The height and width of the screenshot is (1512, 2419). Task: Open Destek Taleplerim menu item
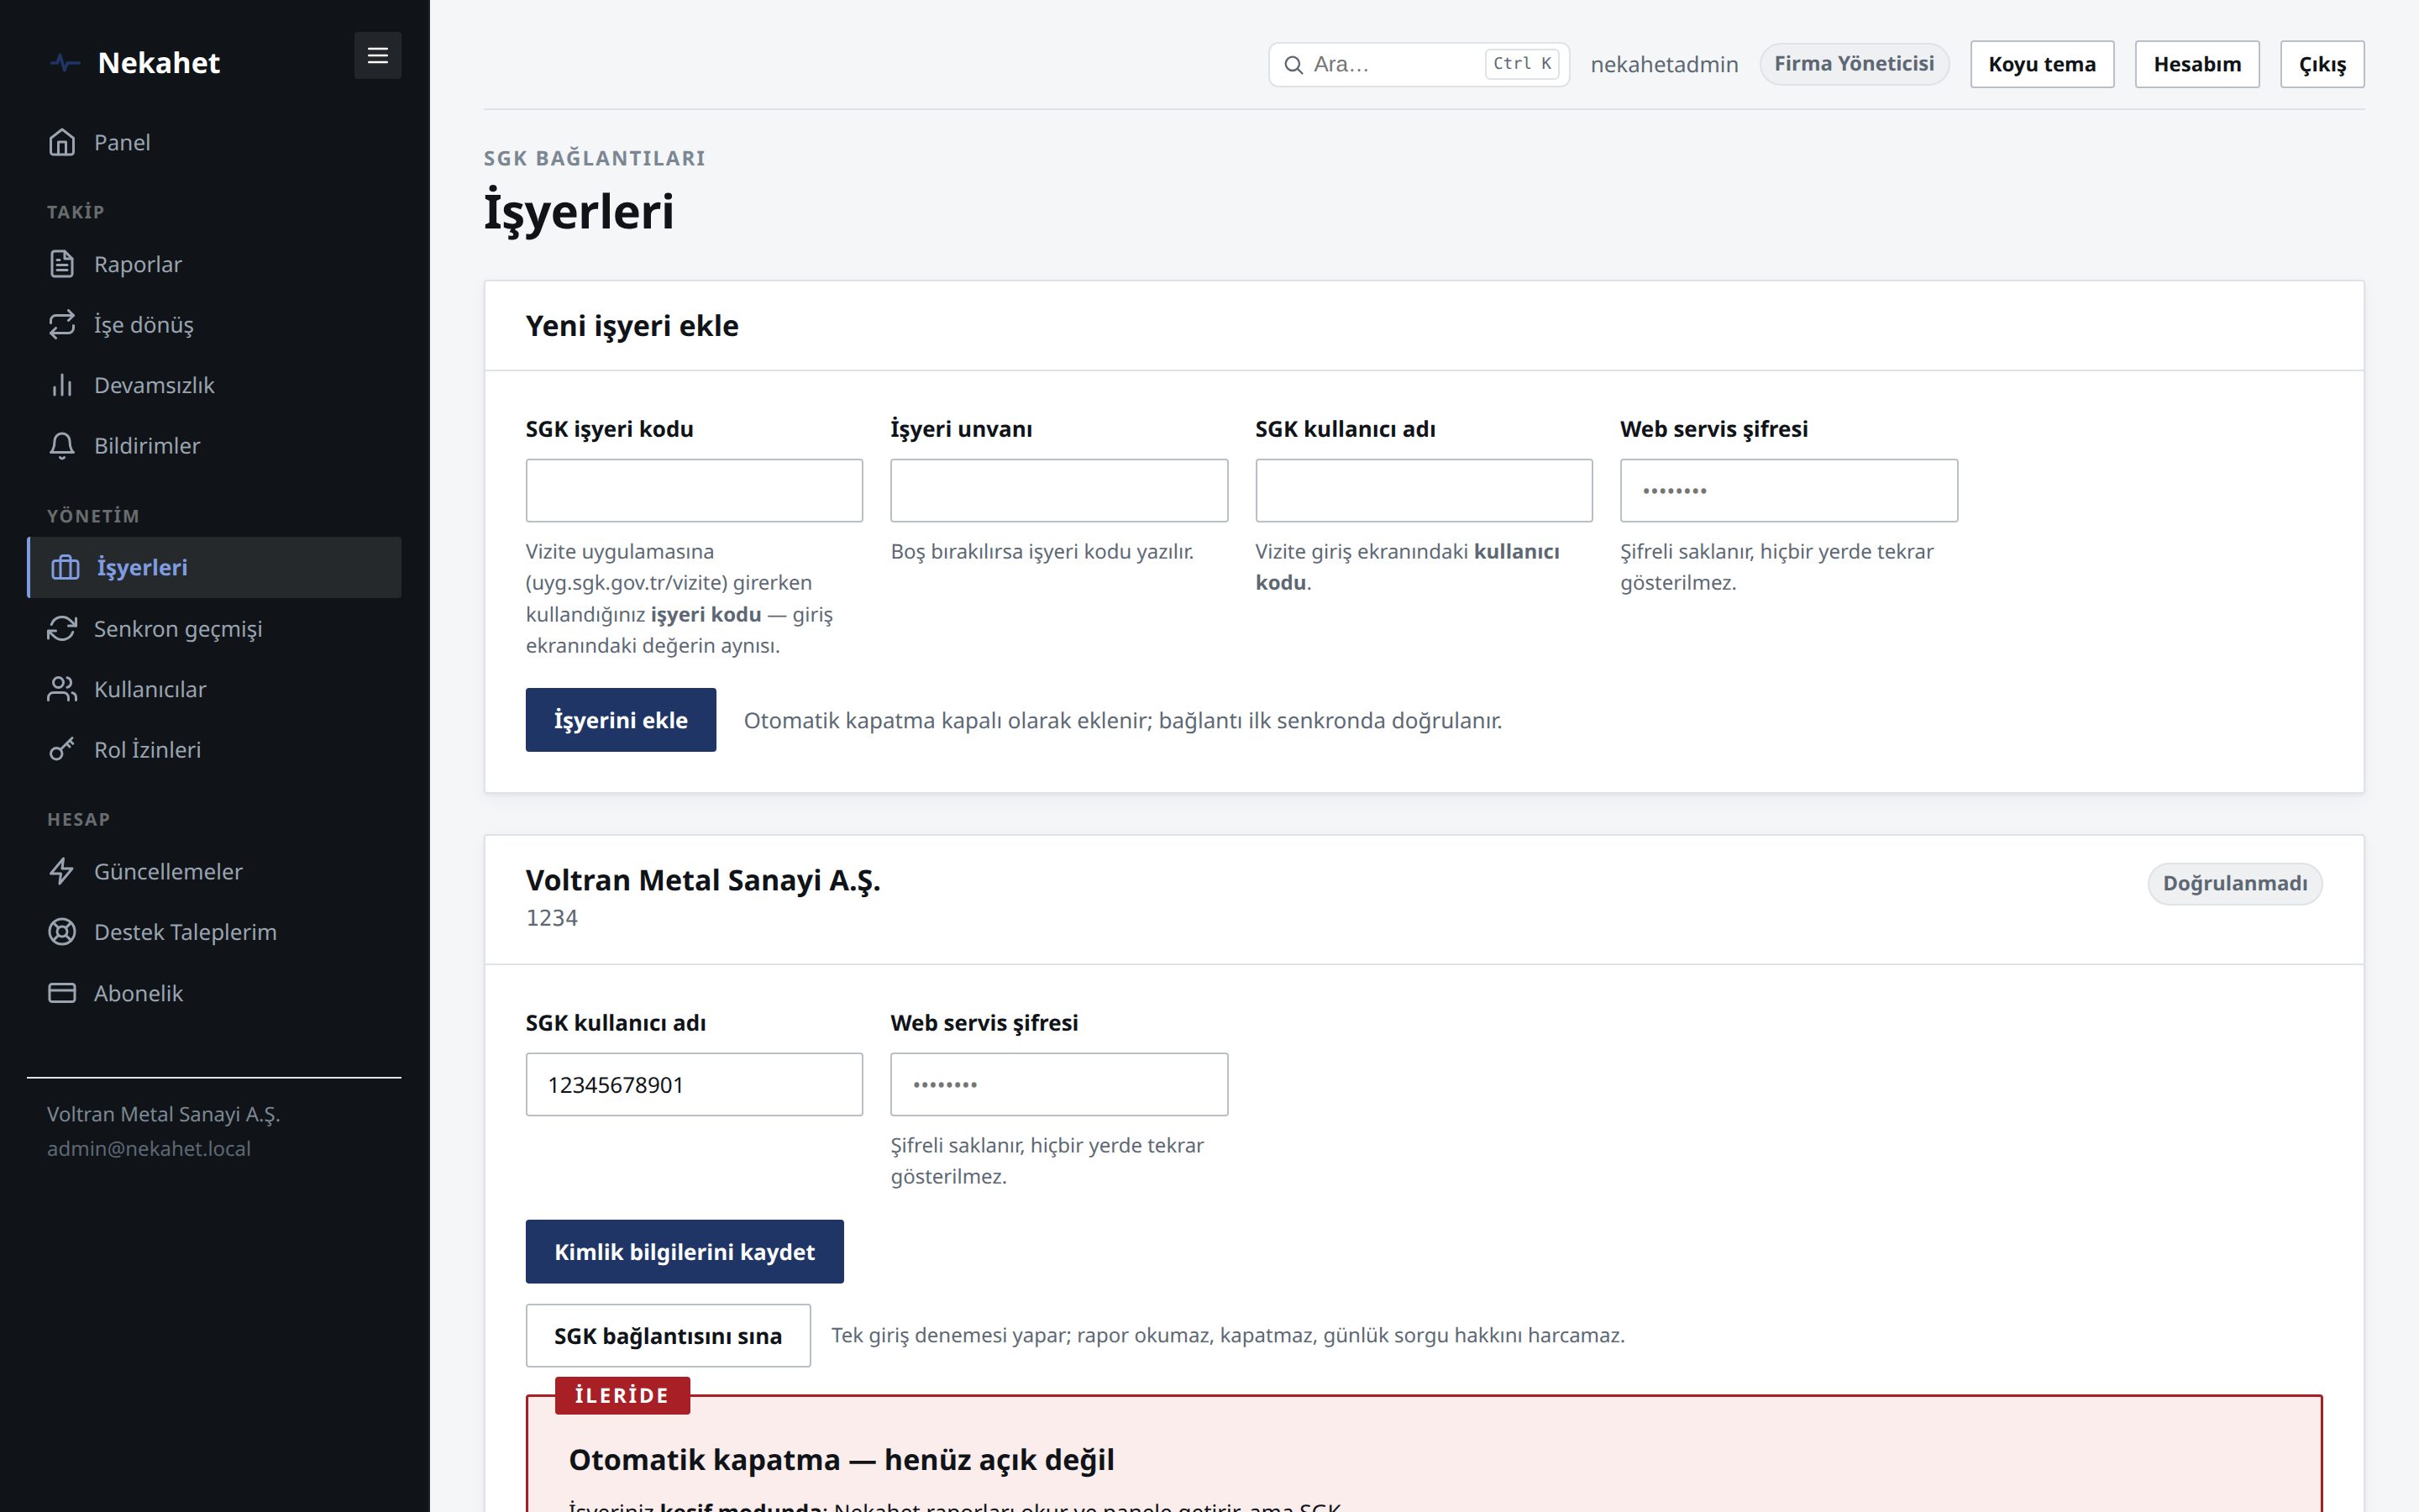pyautogui.click(x=214, y=932)
